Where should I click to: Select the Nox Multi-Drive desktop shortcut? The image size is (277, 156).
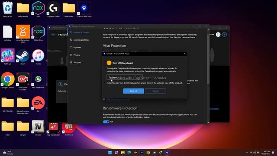tap(38, 33)
